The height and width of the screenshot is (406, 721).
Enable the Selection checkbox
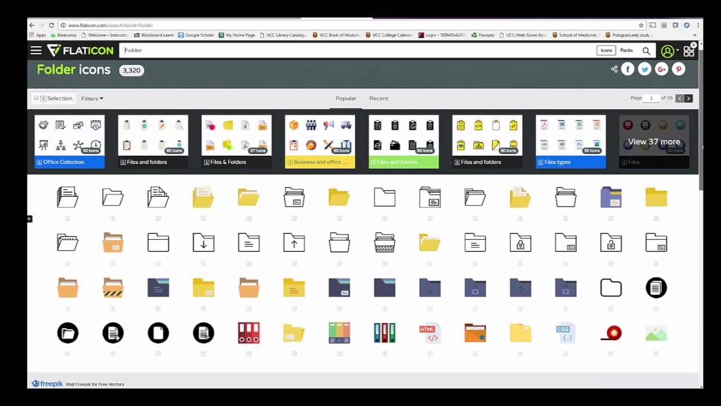tap(36, 98)
